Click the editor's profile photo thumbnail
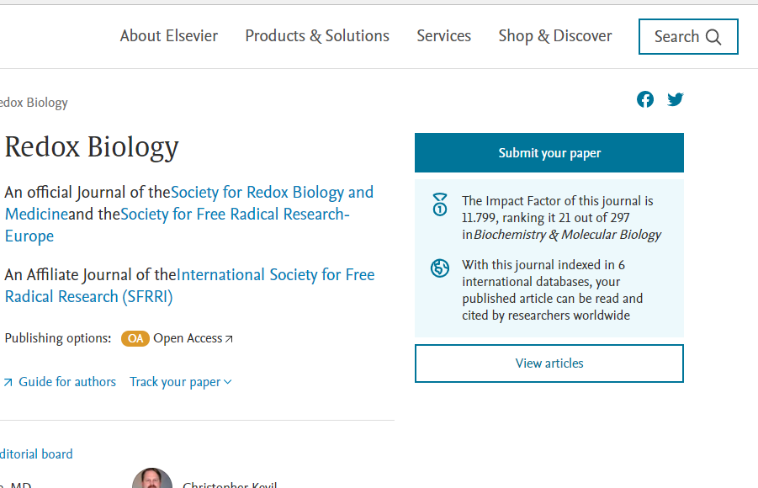 tap(152, 479)
